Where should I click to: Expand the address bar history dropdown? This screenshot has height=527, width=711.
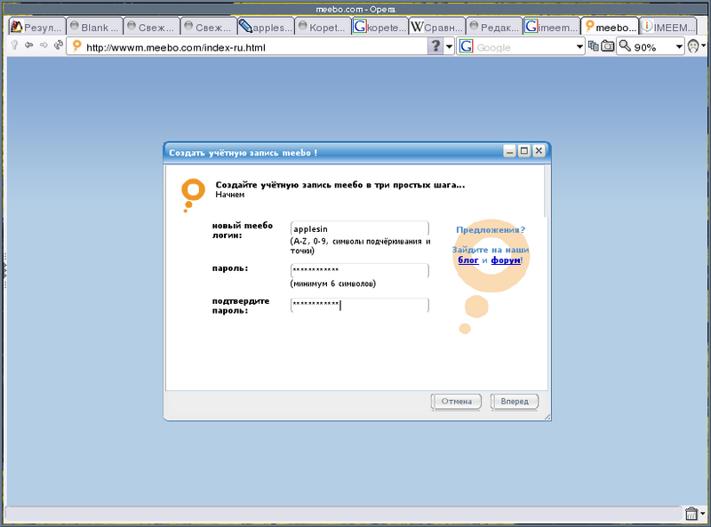pyautogui.click(x=449, y=46)
